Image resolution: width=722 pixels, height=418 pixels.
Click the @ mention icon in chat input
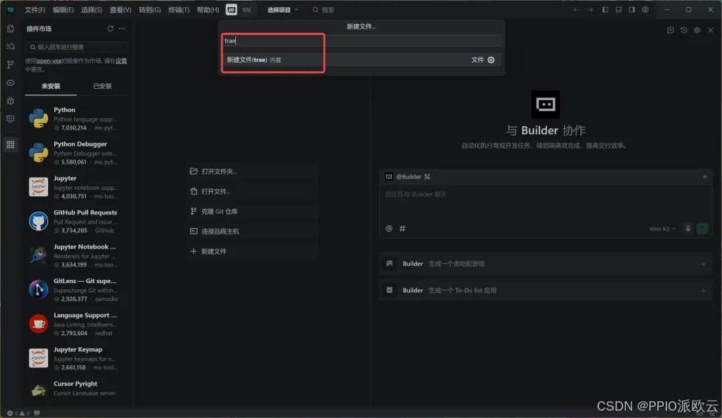click(389, 228)
